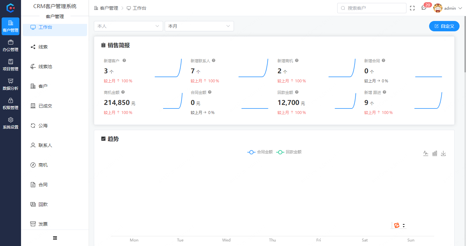
Task: Open the 客户管理 module in left rail
Action: 10,26
